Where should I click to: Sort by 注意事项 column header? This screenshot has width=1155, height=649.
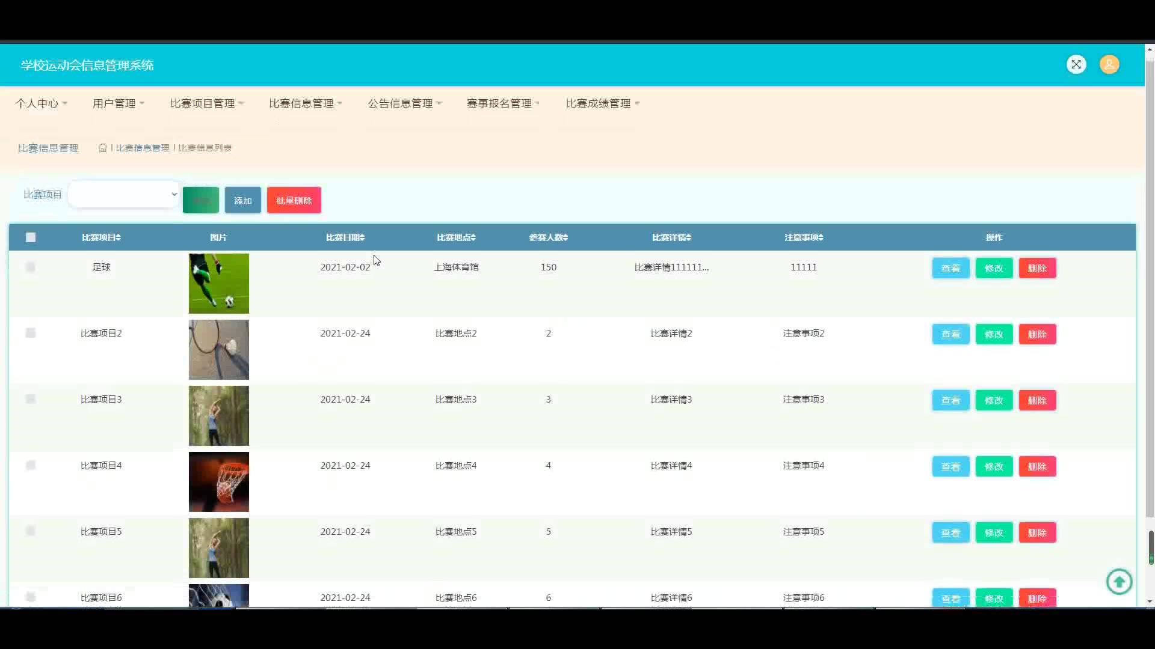(x=804, y=237)
